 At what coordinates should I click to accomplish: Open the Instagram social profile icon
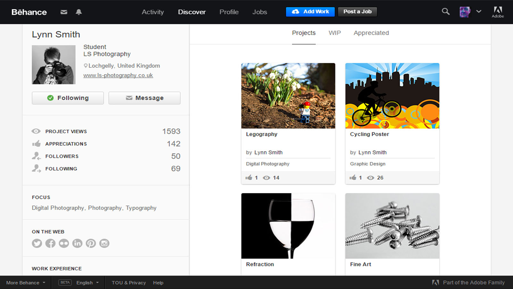point(104,243)
